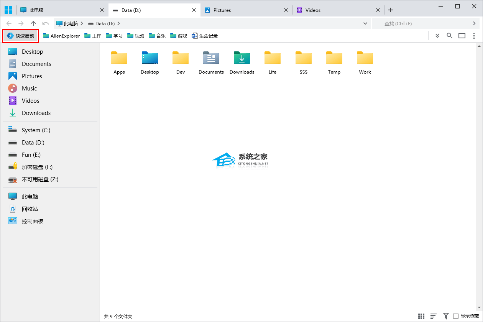Expand the bookmarks overflow double chevron
The width and height of the screenshot is (483, 322).
click(x=437, y=36)
